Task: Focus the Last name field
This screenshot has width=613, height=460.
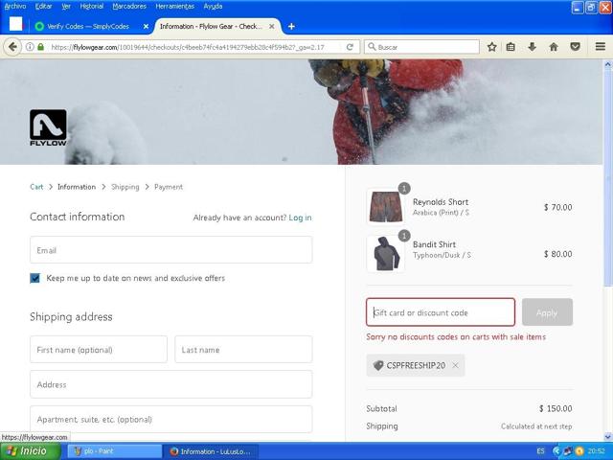Action: pyautogui.click(x=243, y=349)
